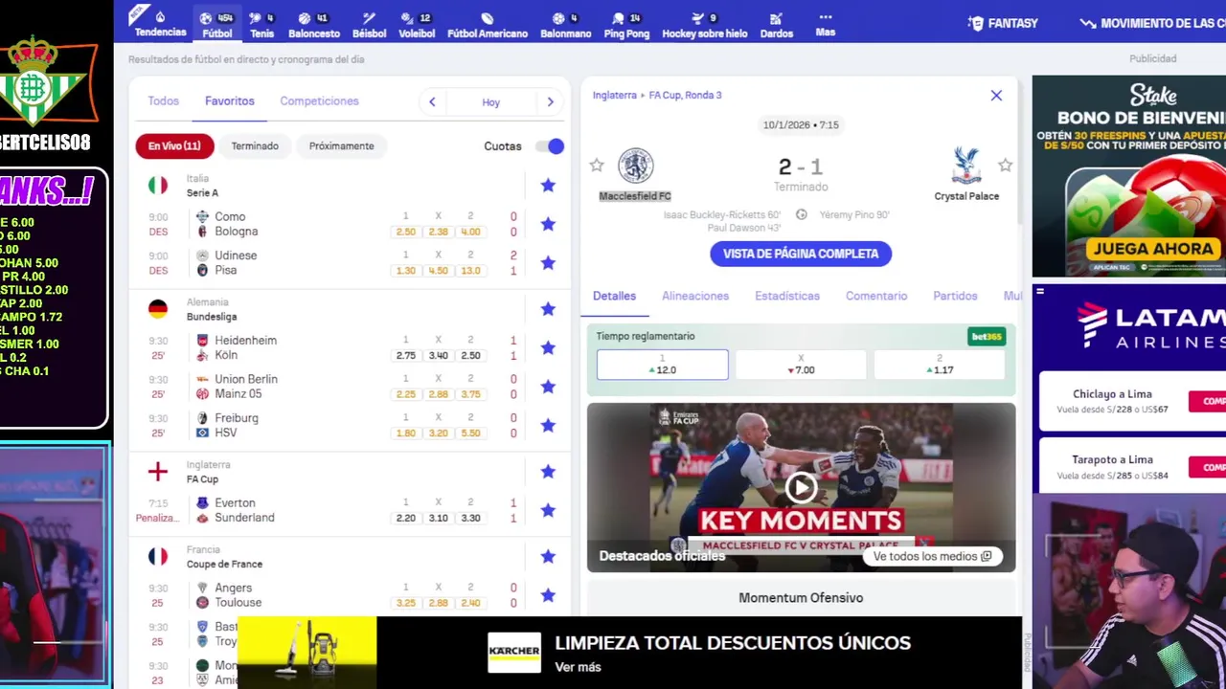1226x689 pixels.
Task: Switch to Todos tab
Action: 163,100
